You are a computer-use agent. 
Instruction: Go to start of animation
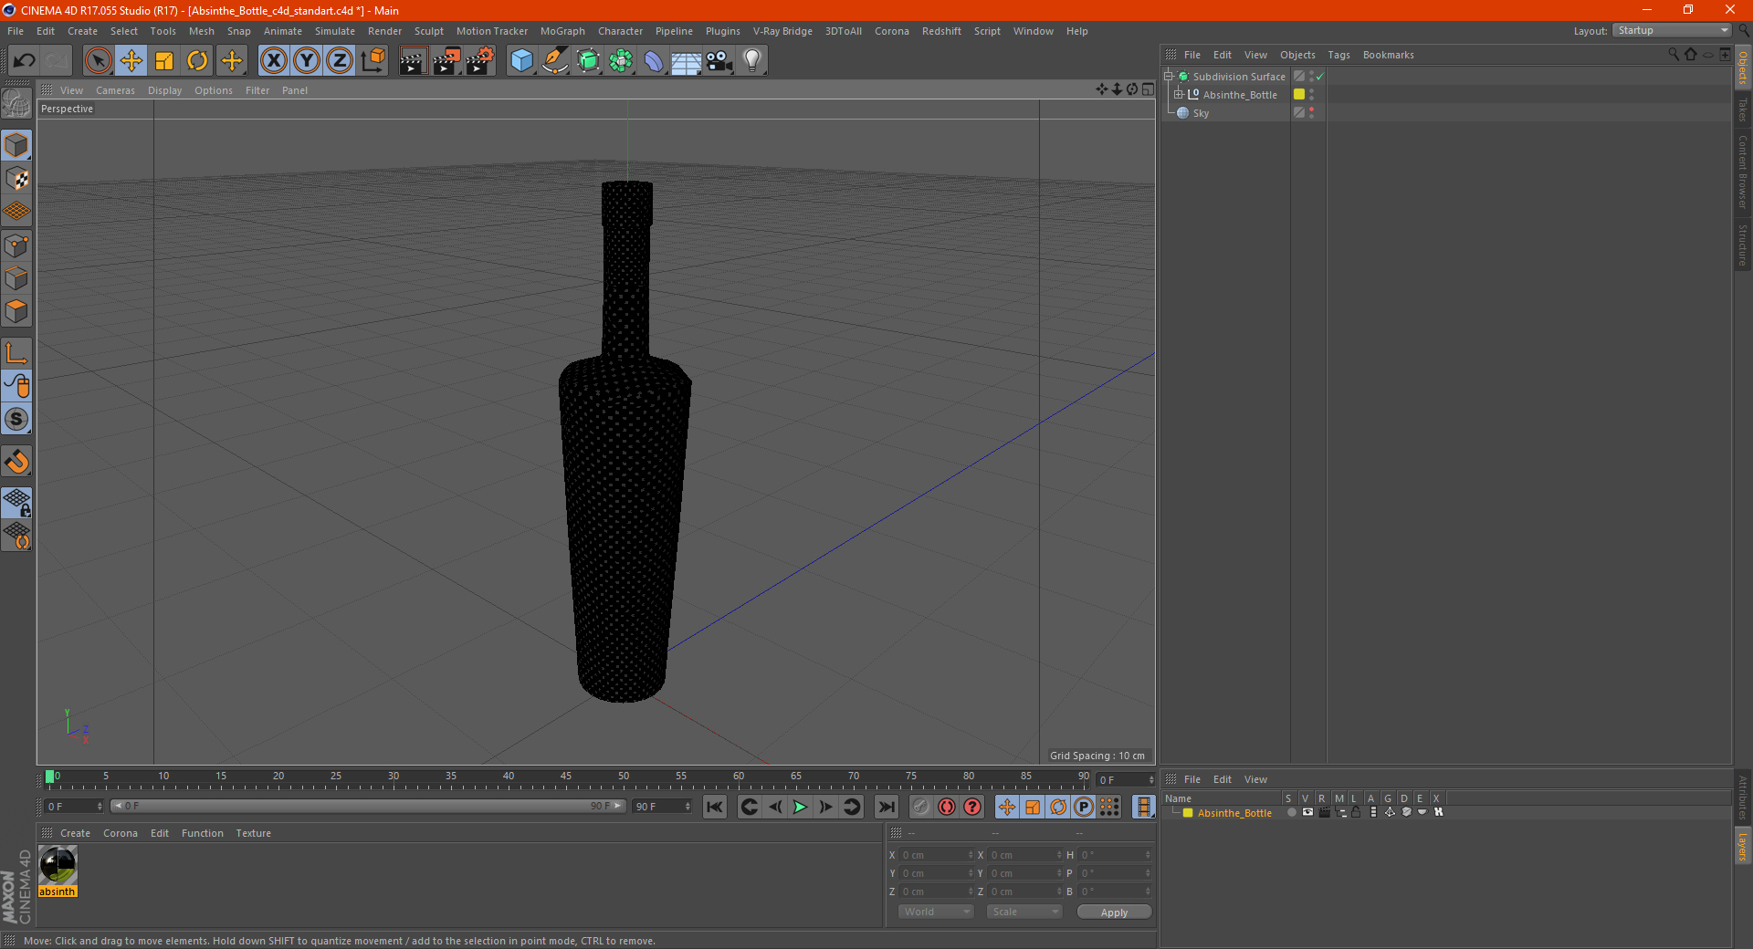point(715,807)
